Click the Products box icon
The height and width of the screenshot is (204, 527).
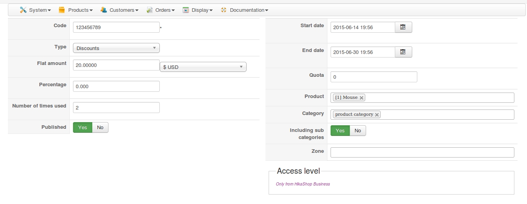[x=62, y=10]
